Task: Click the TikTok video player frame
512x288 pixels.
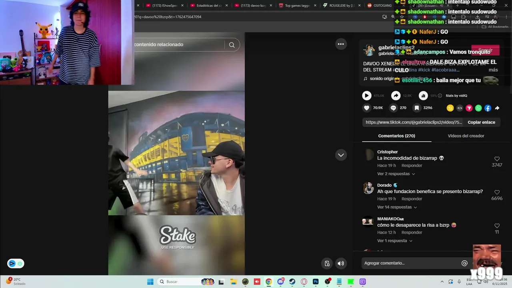Action: point(176,154)
